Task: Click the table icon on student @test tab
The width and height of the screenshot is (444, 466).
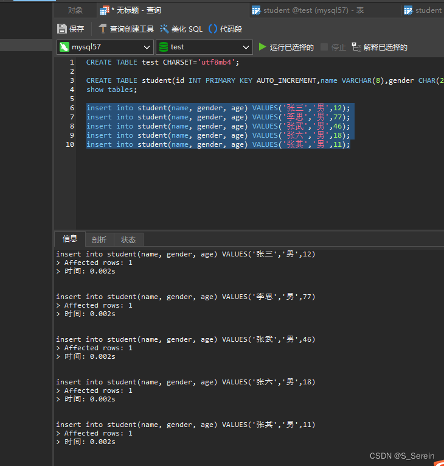Action: (x=256, y=10)
